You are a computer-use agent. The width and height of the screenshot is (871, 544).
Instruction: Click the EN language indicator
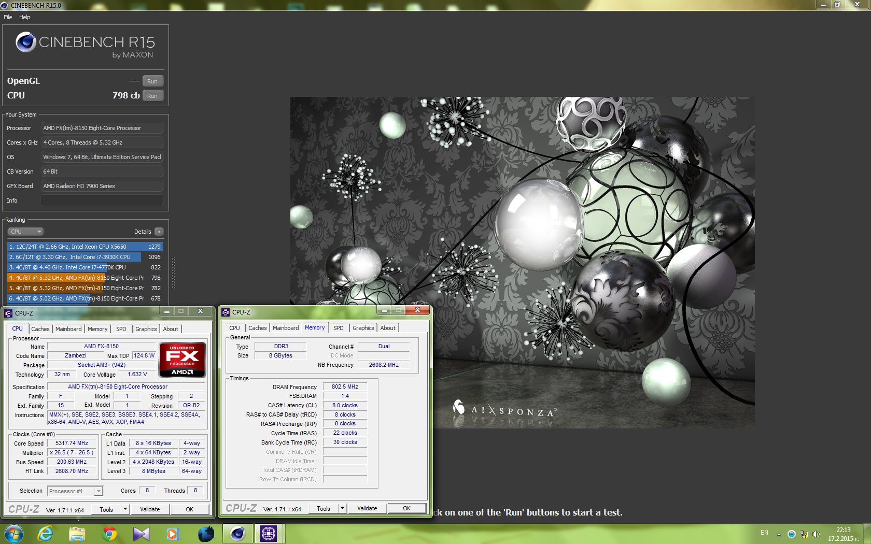(x=764, y=533)
